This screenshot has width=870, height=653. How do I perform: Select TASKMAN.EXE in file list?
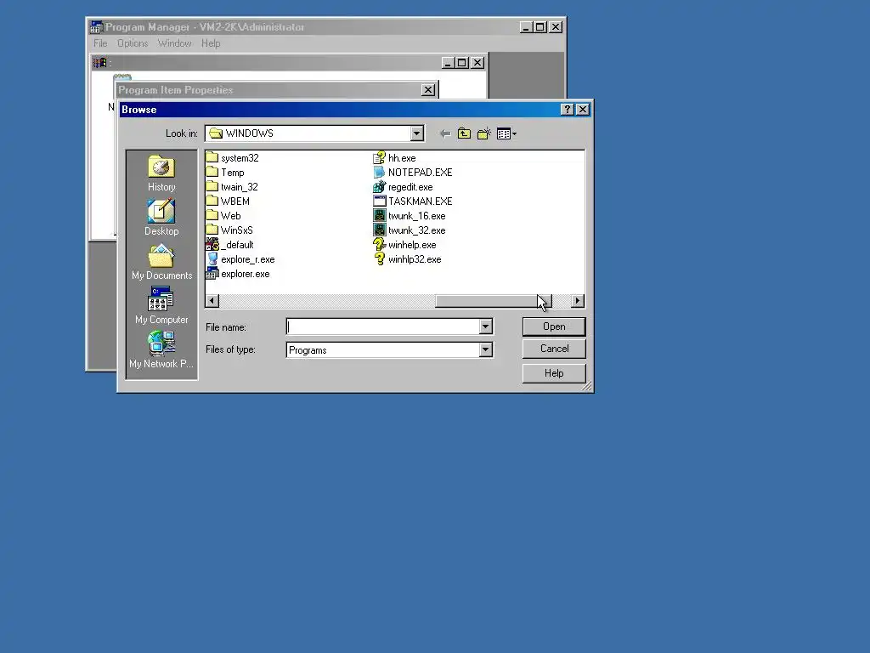pyautogui.click(x=414, y=202)
